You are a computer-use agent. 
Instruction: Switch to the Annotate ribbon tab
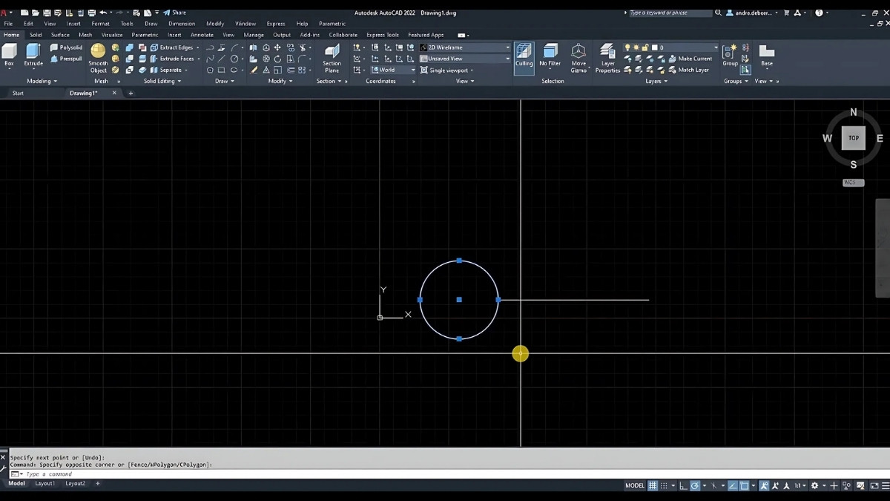click(202, 35)
